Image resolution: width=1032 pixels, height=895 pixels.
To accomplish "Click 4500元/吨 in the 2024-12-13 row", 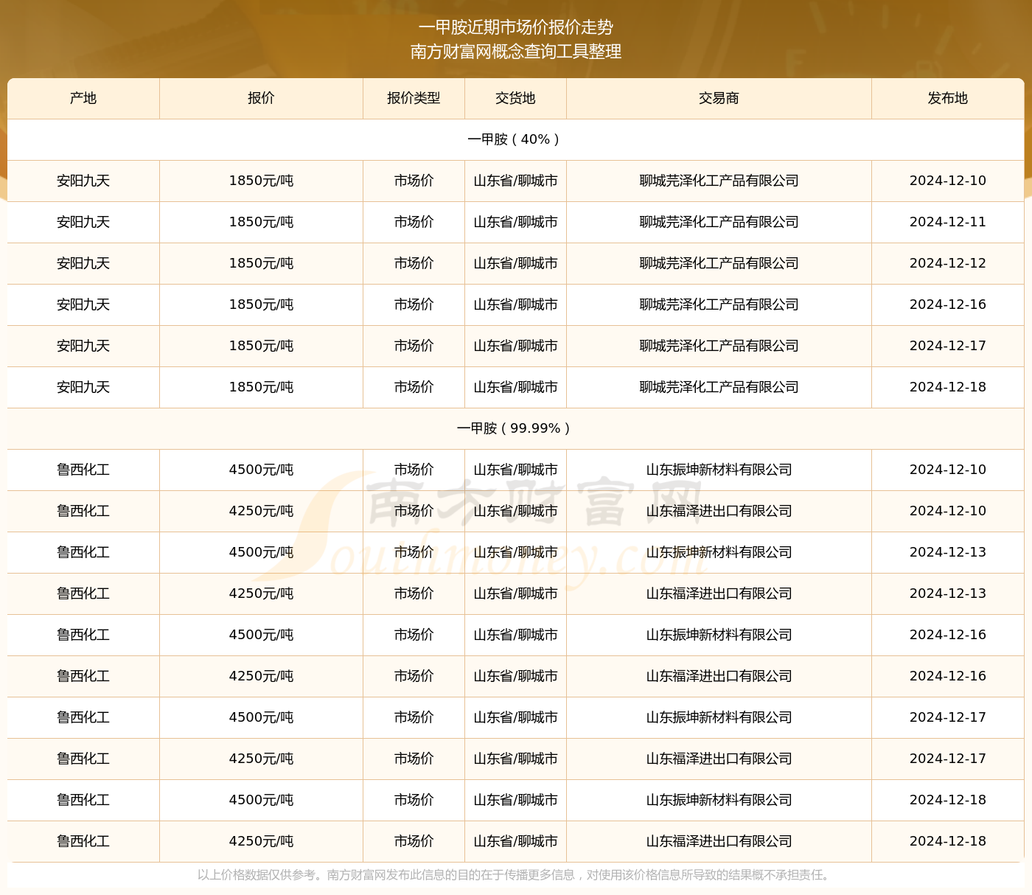I will [x=261, y=552].
